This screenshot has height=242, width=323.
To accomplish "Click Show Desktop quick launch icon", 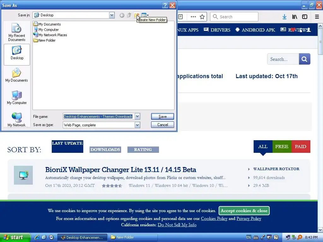I will click(44, 238).
